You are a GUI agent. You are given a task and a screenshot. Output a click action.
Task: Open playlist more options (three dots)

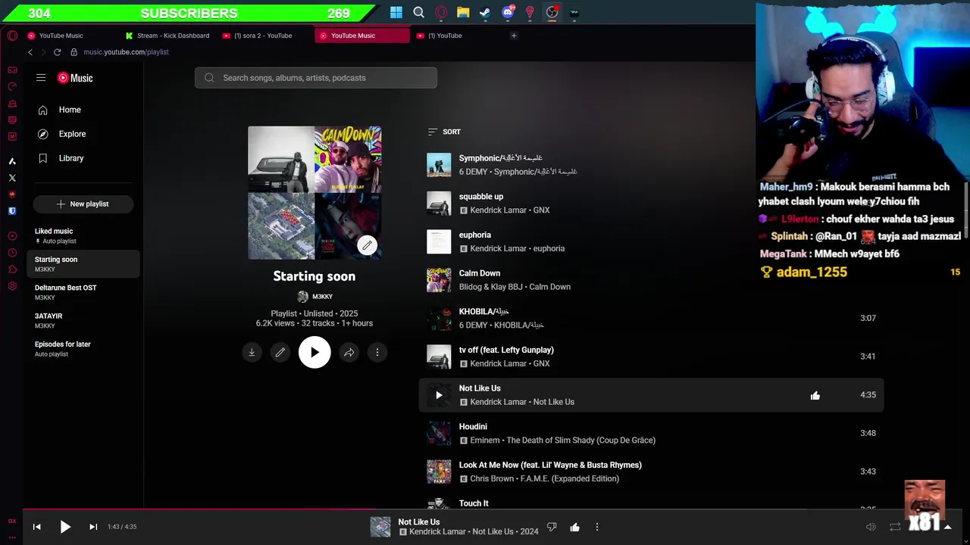coord(377,352)
